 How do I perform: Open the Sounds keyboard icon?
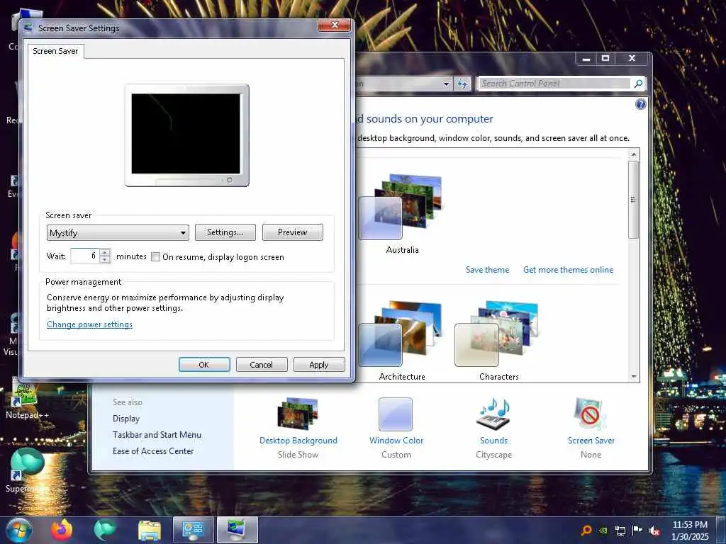tap(493, 413)
